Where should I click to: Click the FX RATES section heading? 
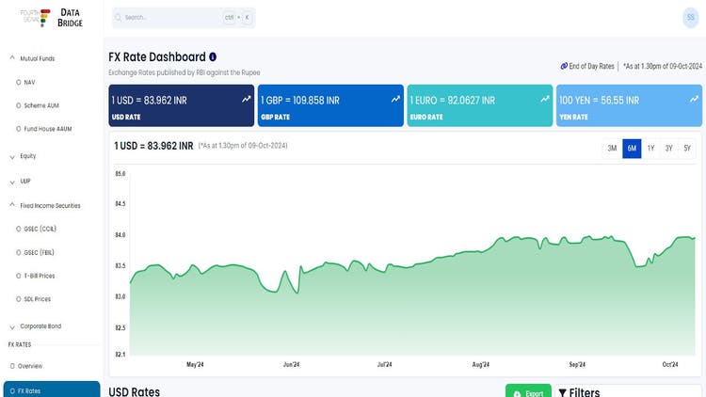(x=20, y=344)
